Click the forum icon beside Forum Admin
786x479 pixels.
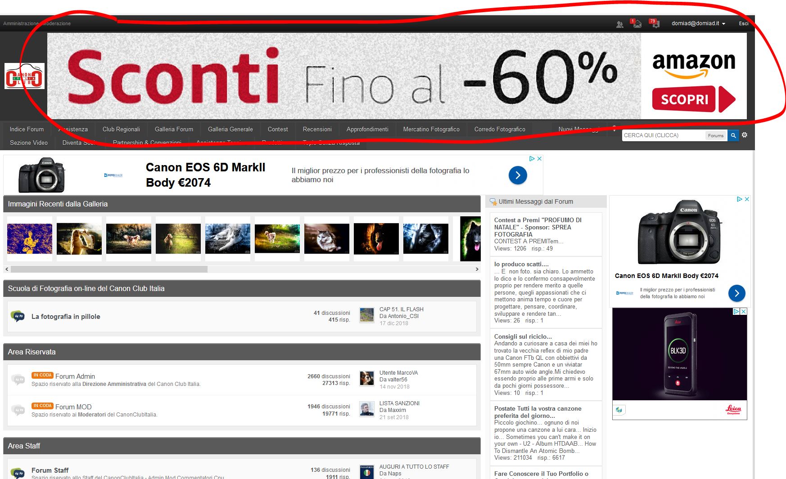[x=18, y=380]
